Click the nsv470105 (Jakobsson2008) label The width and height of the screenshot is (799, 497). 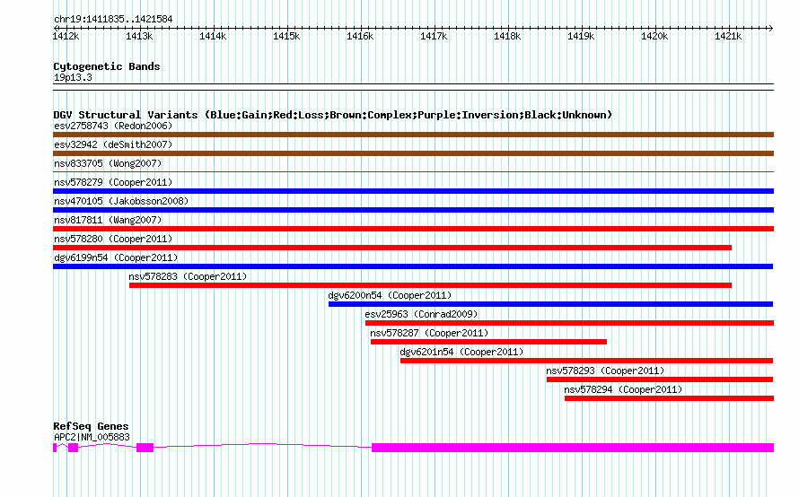tap(121, 201)
